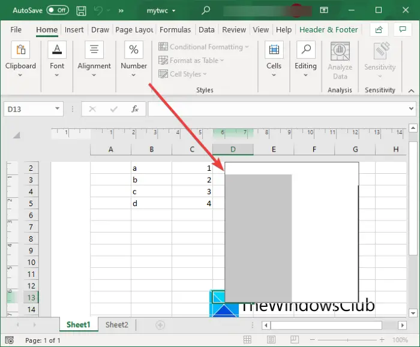This screenshot has height=347, width=420.
Task: Click the Share icon button
Action: pos(379,29)
